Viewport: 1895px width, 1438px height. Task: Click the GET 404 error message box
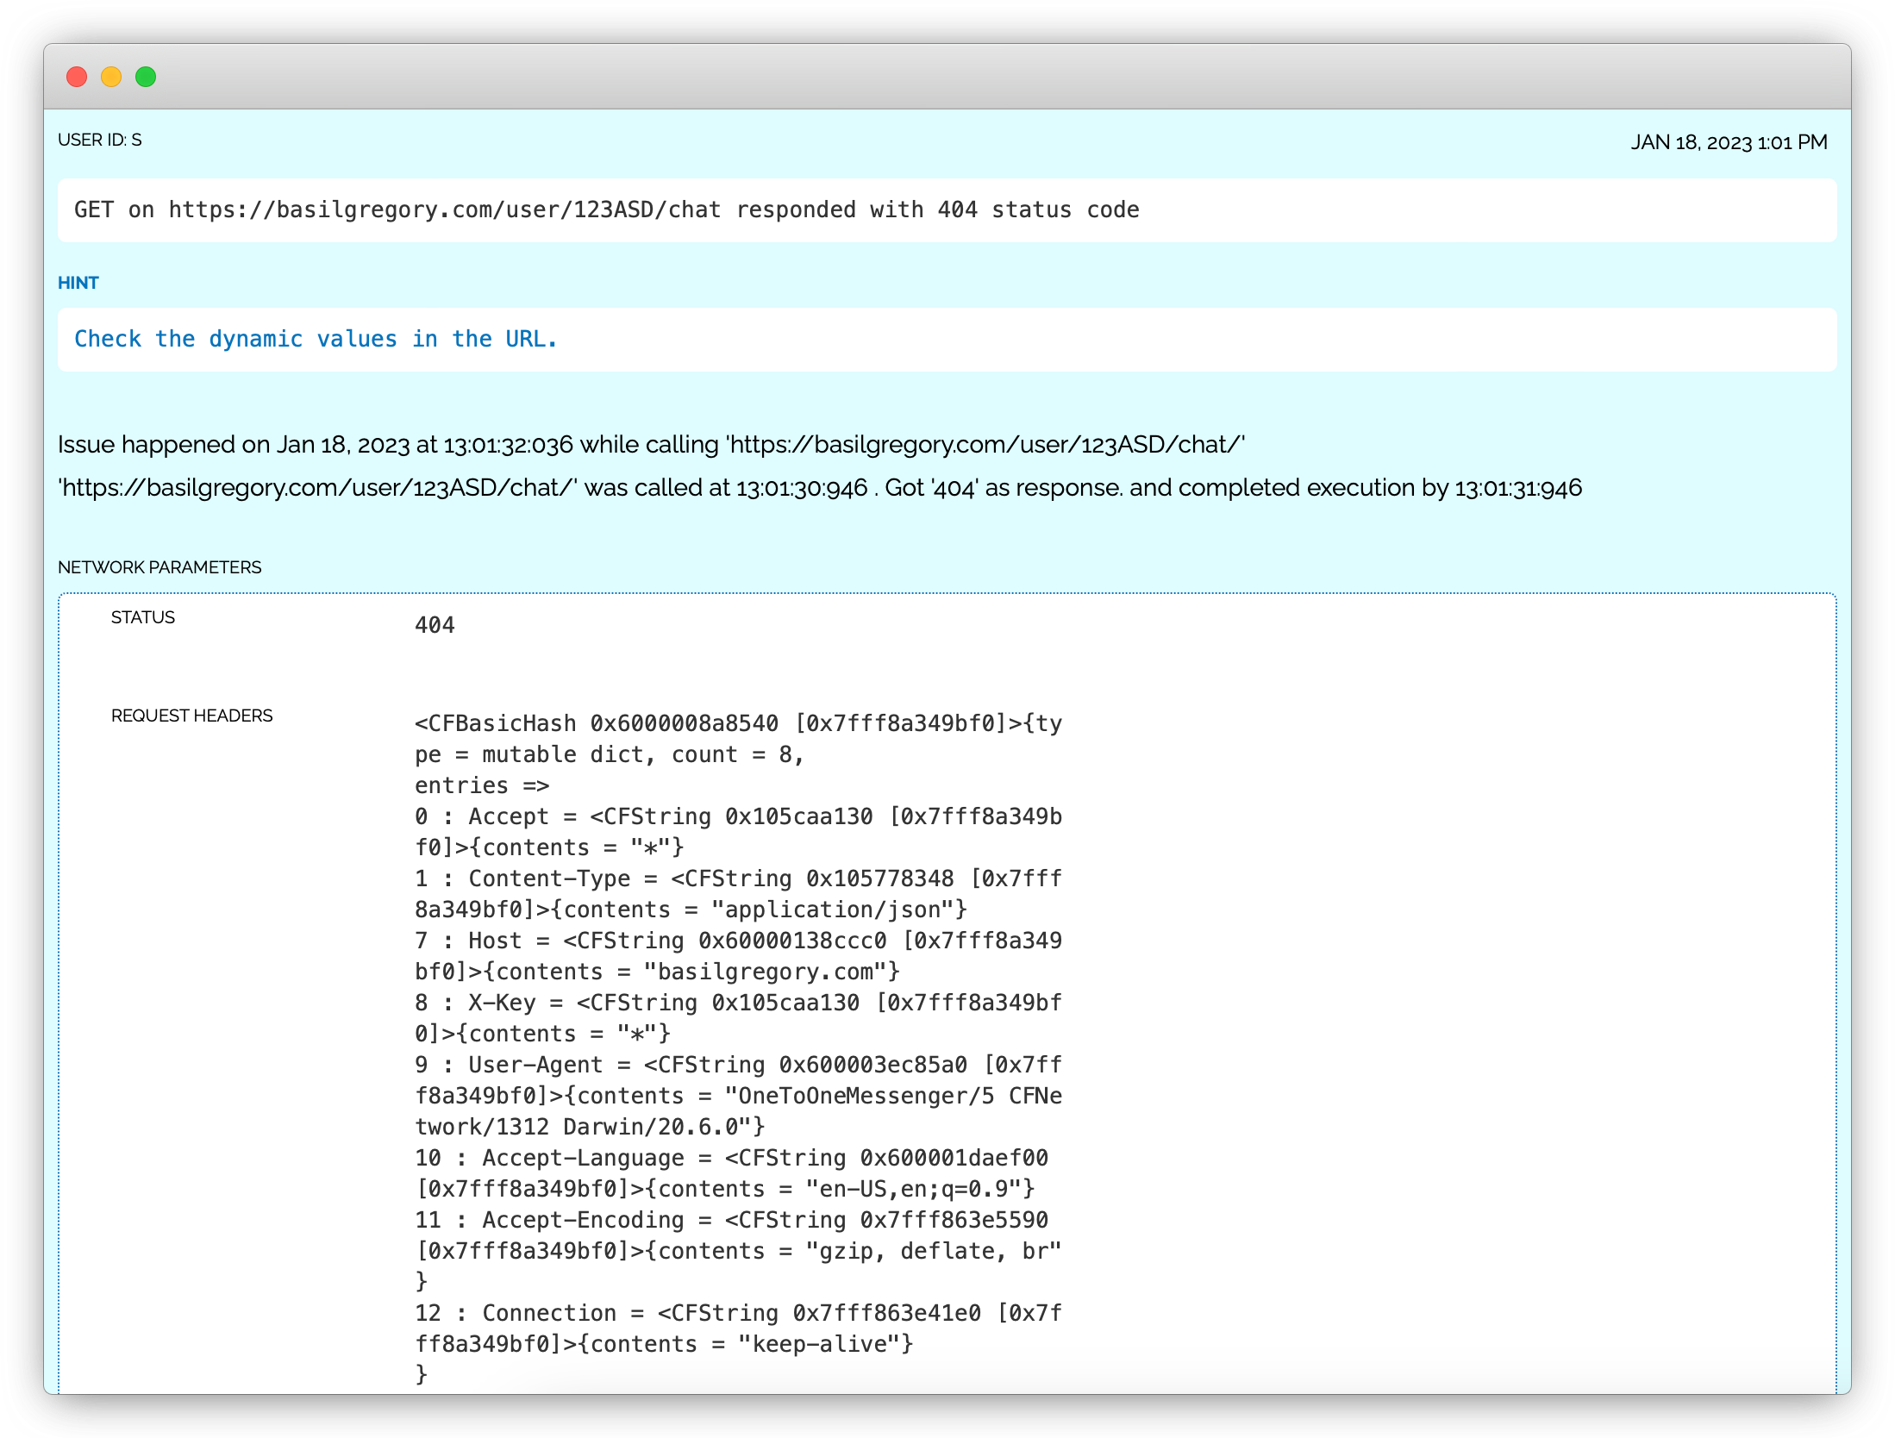coord(606,210)
